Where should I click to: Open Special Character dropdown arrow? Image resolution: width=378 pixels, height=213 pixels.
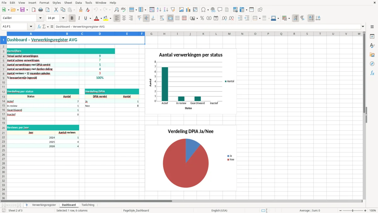point(208,10)
